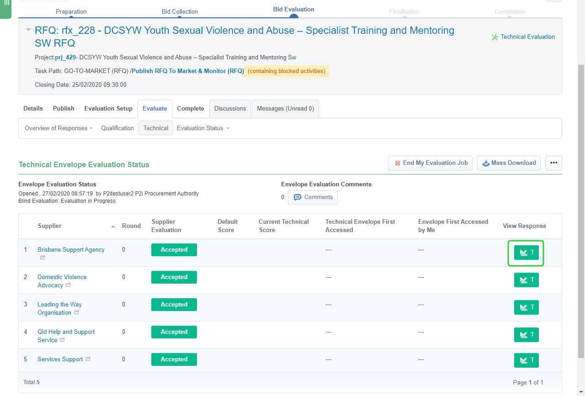
Task: Click the Bid Evaluation progress step marker
Action: 293,17
